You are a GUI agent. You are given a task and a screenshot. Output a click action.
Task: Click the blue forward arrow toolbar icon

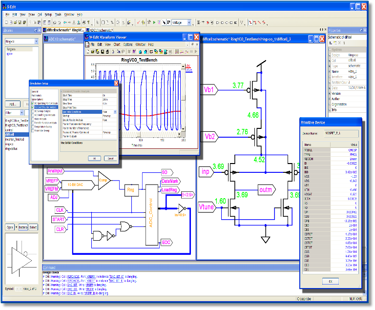69,22
